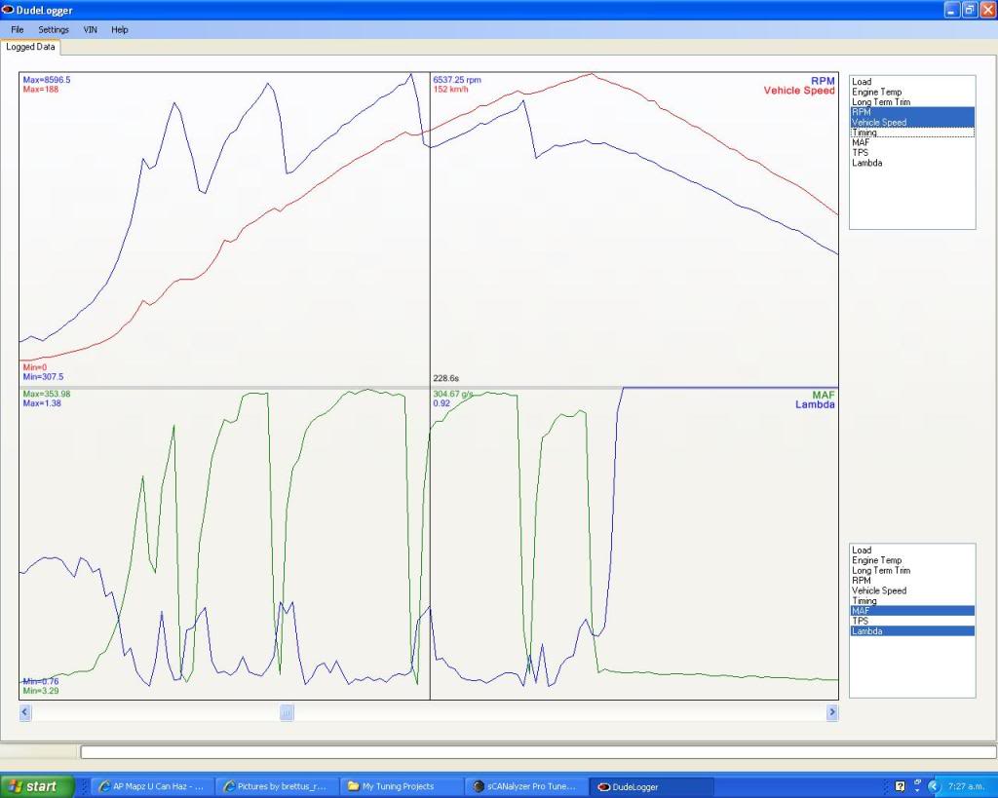
Task: Select Vehicle Speed in the lower channel list
Action: [911, 590]
